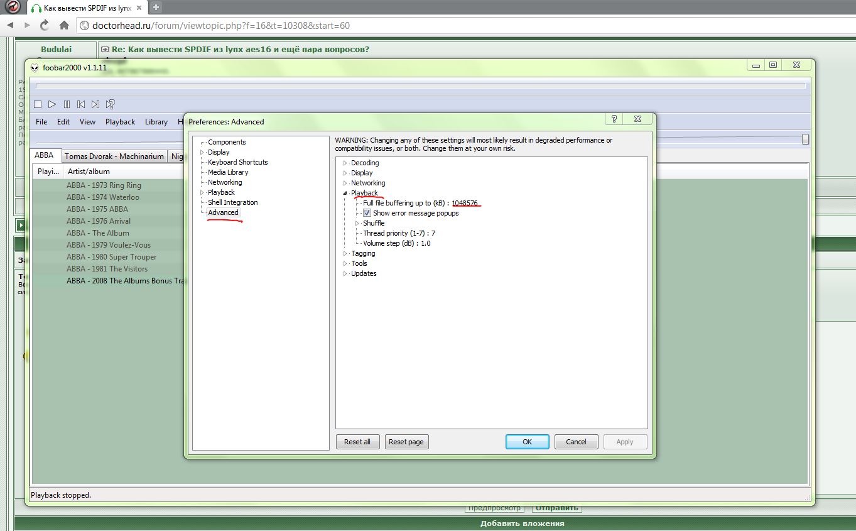Select Keyboard Shortcuts preferences page
856x531 pixels.
tap(238, 162)
